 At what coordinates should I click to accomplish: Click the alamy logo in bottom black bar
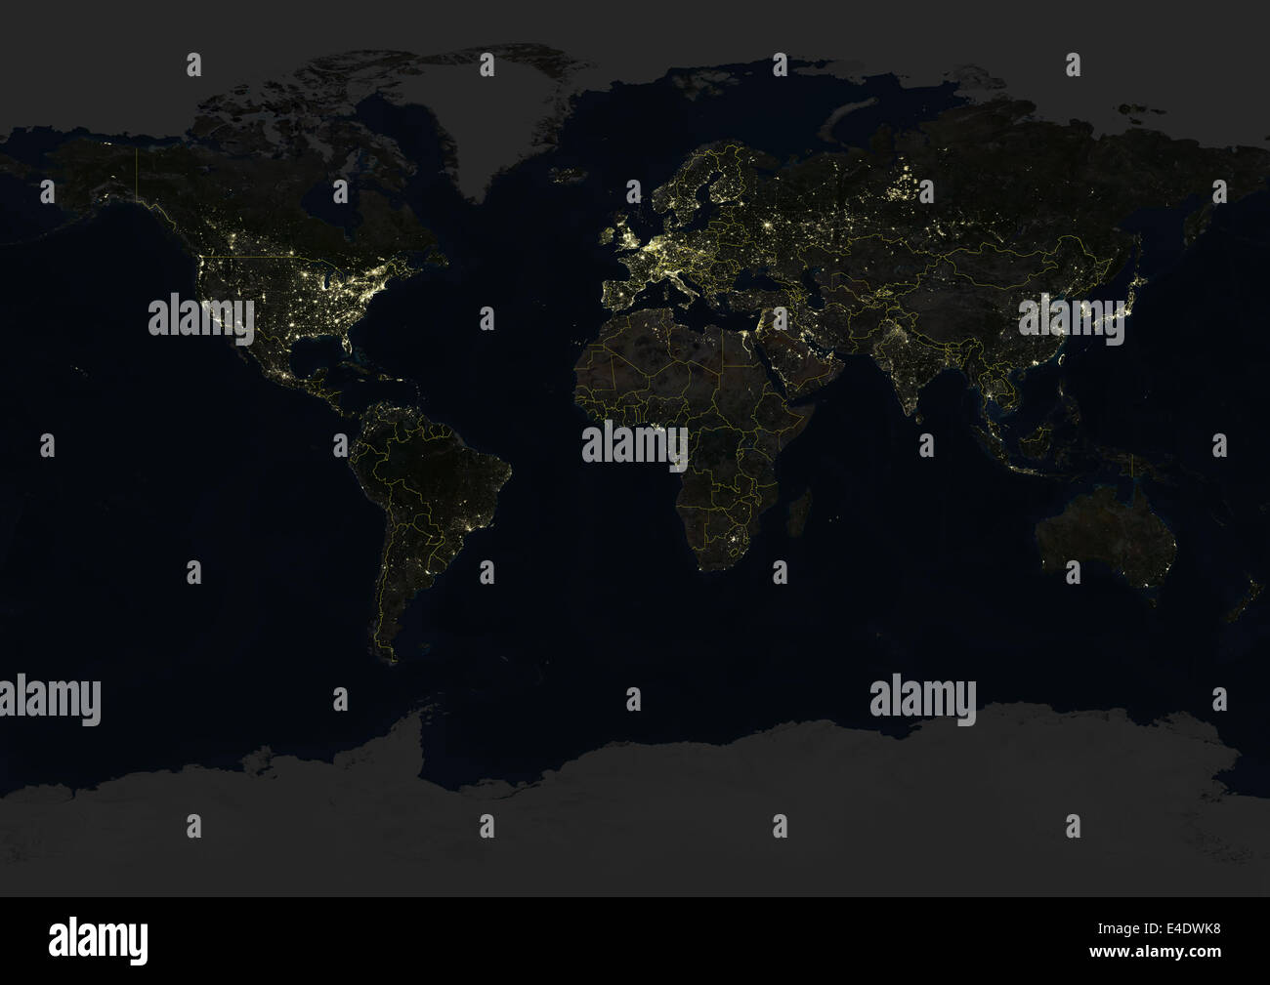pos(98,941)
